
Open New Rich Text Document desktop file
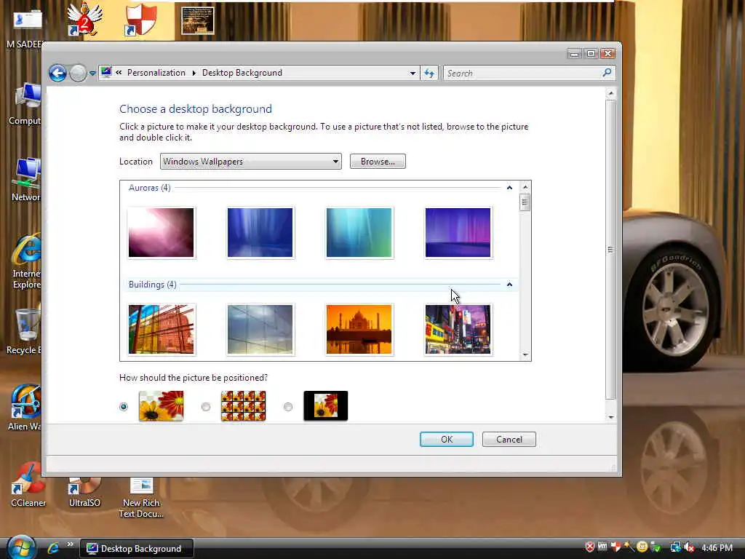[x=141, y=497]
